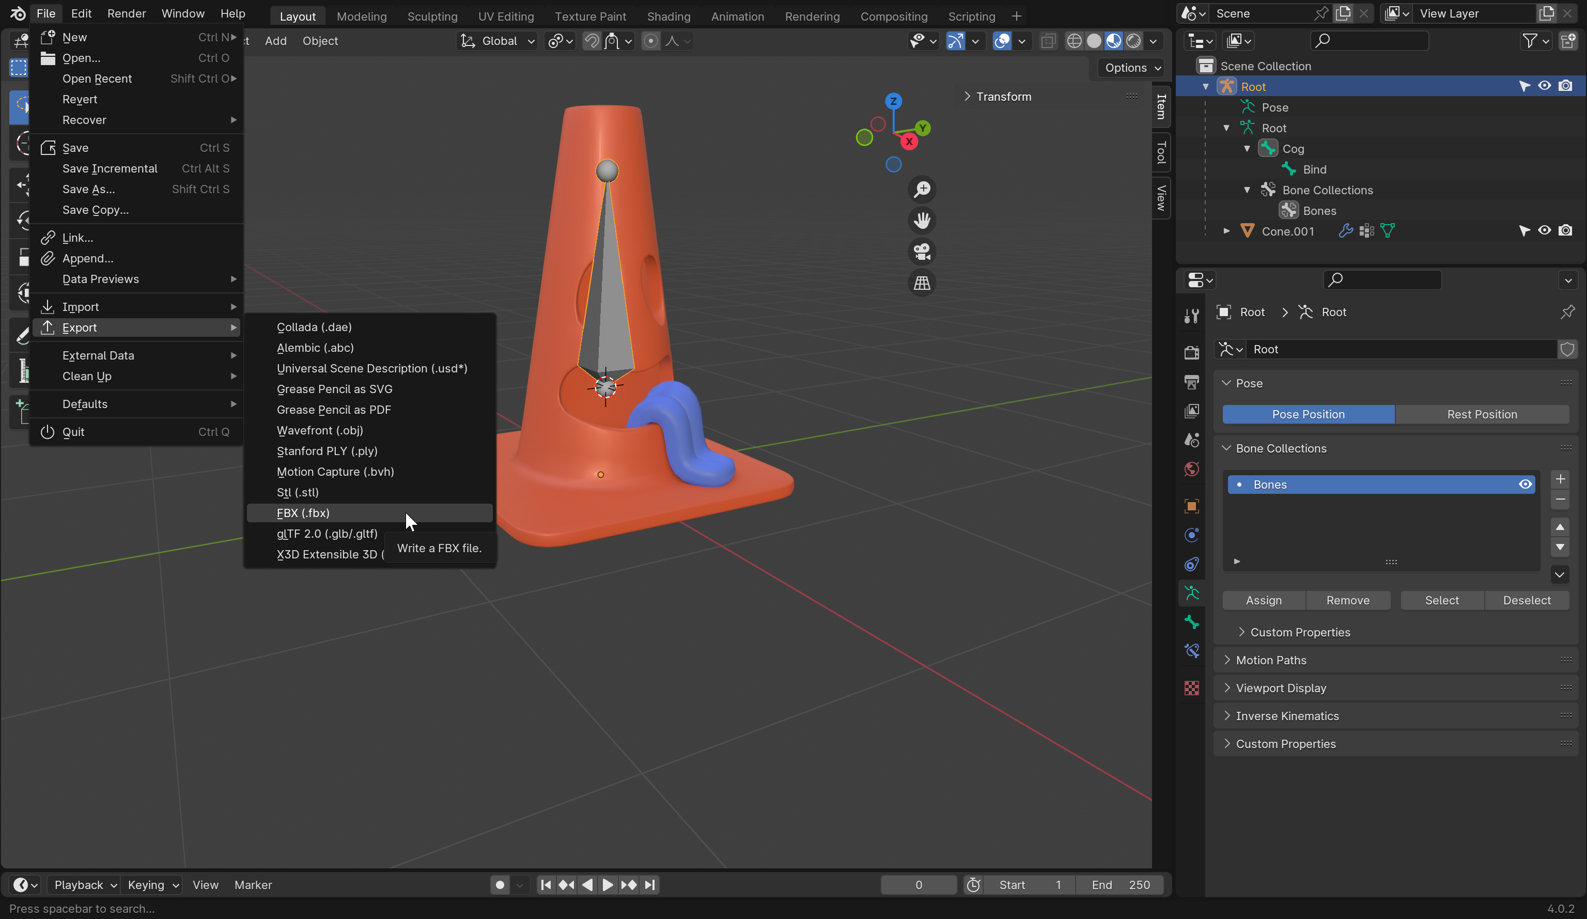Open the Bone Constraints properties tab
Viewport: 1587px width, 919px height.
(x=1191, y=651)
